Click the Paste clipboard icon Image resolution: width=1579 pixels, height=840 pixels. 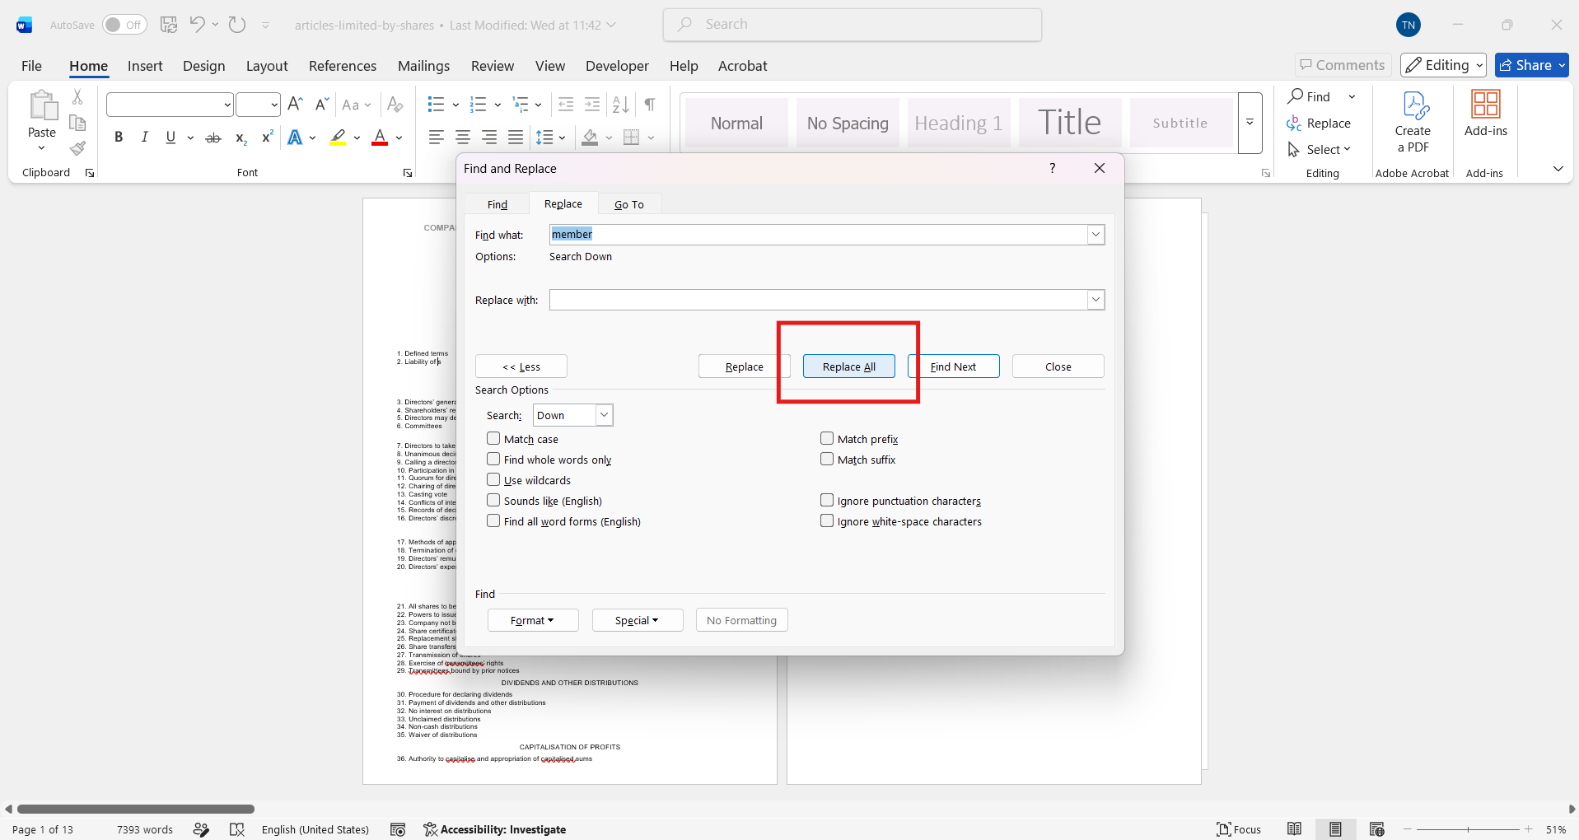click(42, 105)
